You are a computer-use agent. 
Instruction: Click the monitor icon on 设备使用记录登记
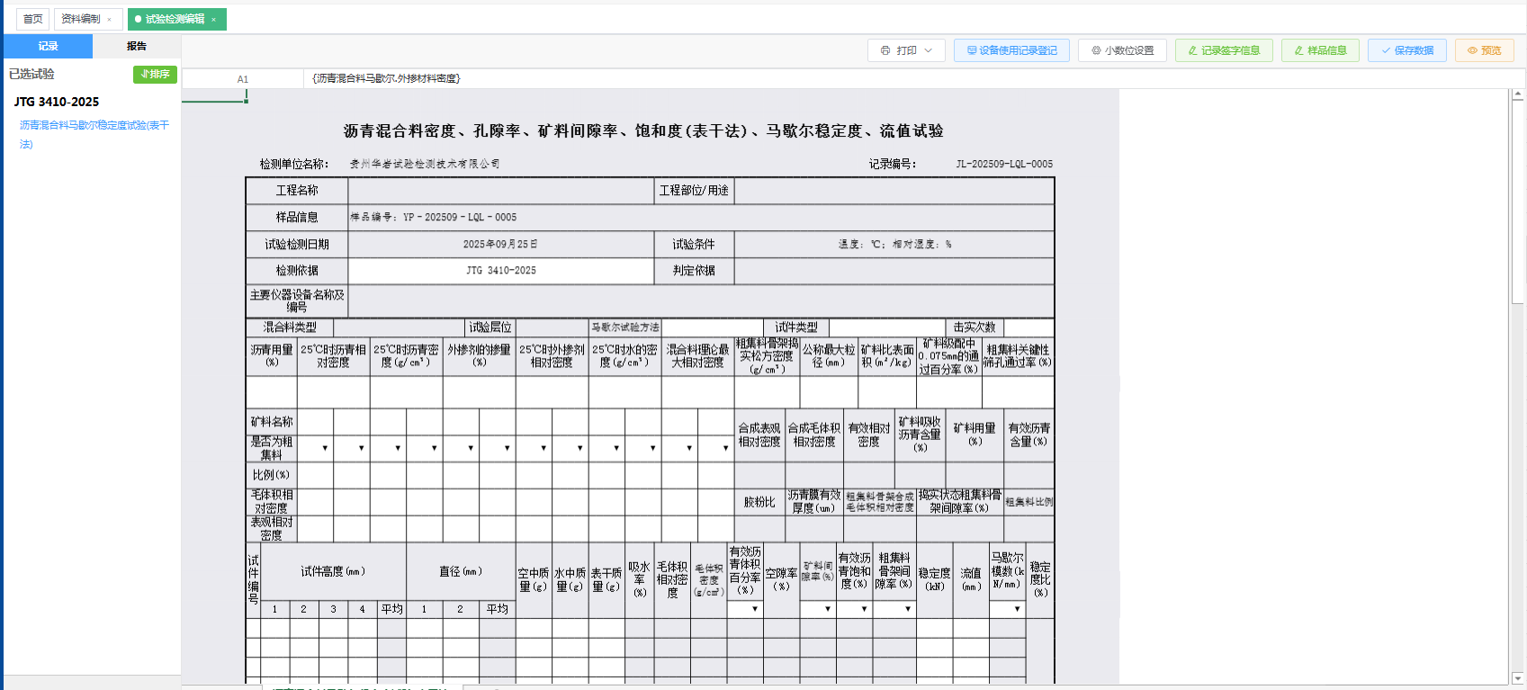coord(972,50)
